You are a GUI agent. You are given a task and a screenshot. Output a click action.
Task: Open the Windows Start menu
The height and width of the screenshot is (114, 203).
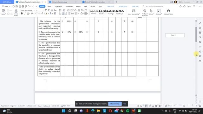point(64,111)
